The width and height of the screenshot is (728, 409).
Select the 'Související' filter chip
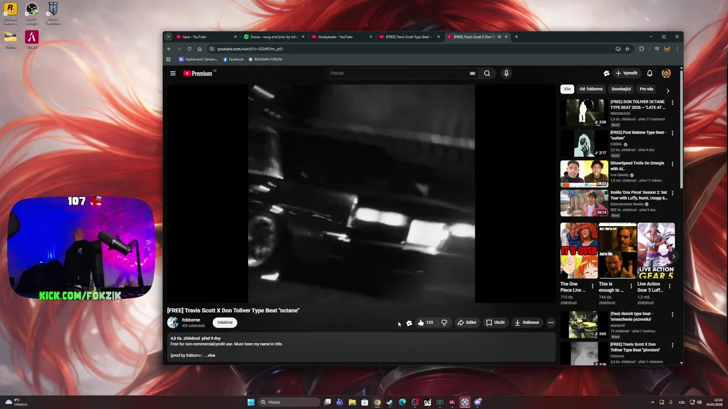[x=621, y=89]
